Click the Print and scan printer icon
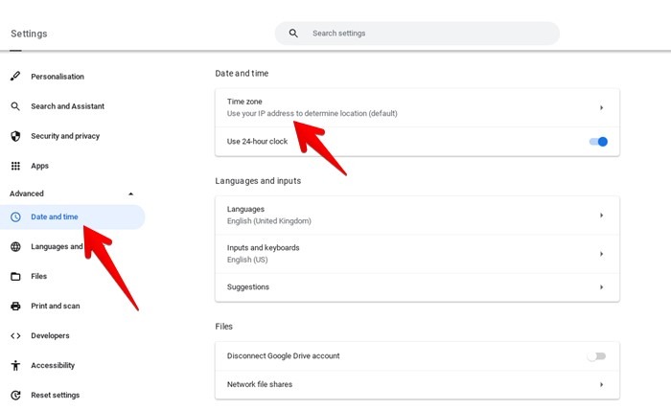This screenshot has width=671, height=410. pos(15,306)
